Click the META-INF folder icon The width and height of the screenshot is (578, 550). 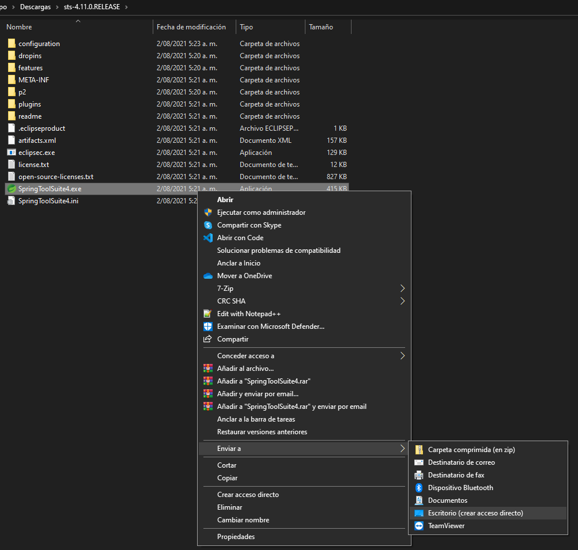[12, 80]
